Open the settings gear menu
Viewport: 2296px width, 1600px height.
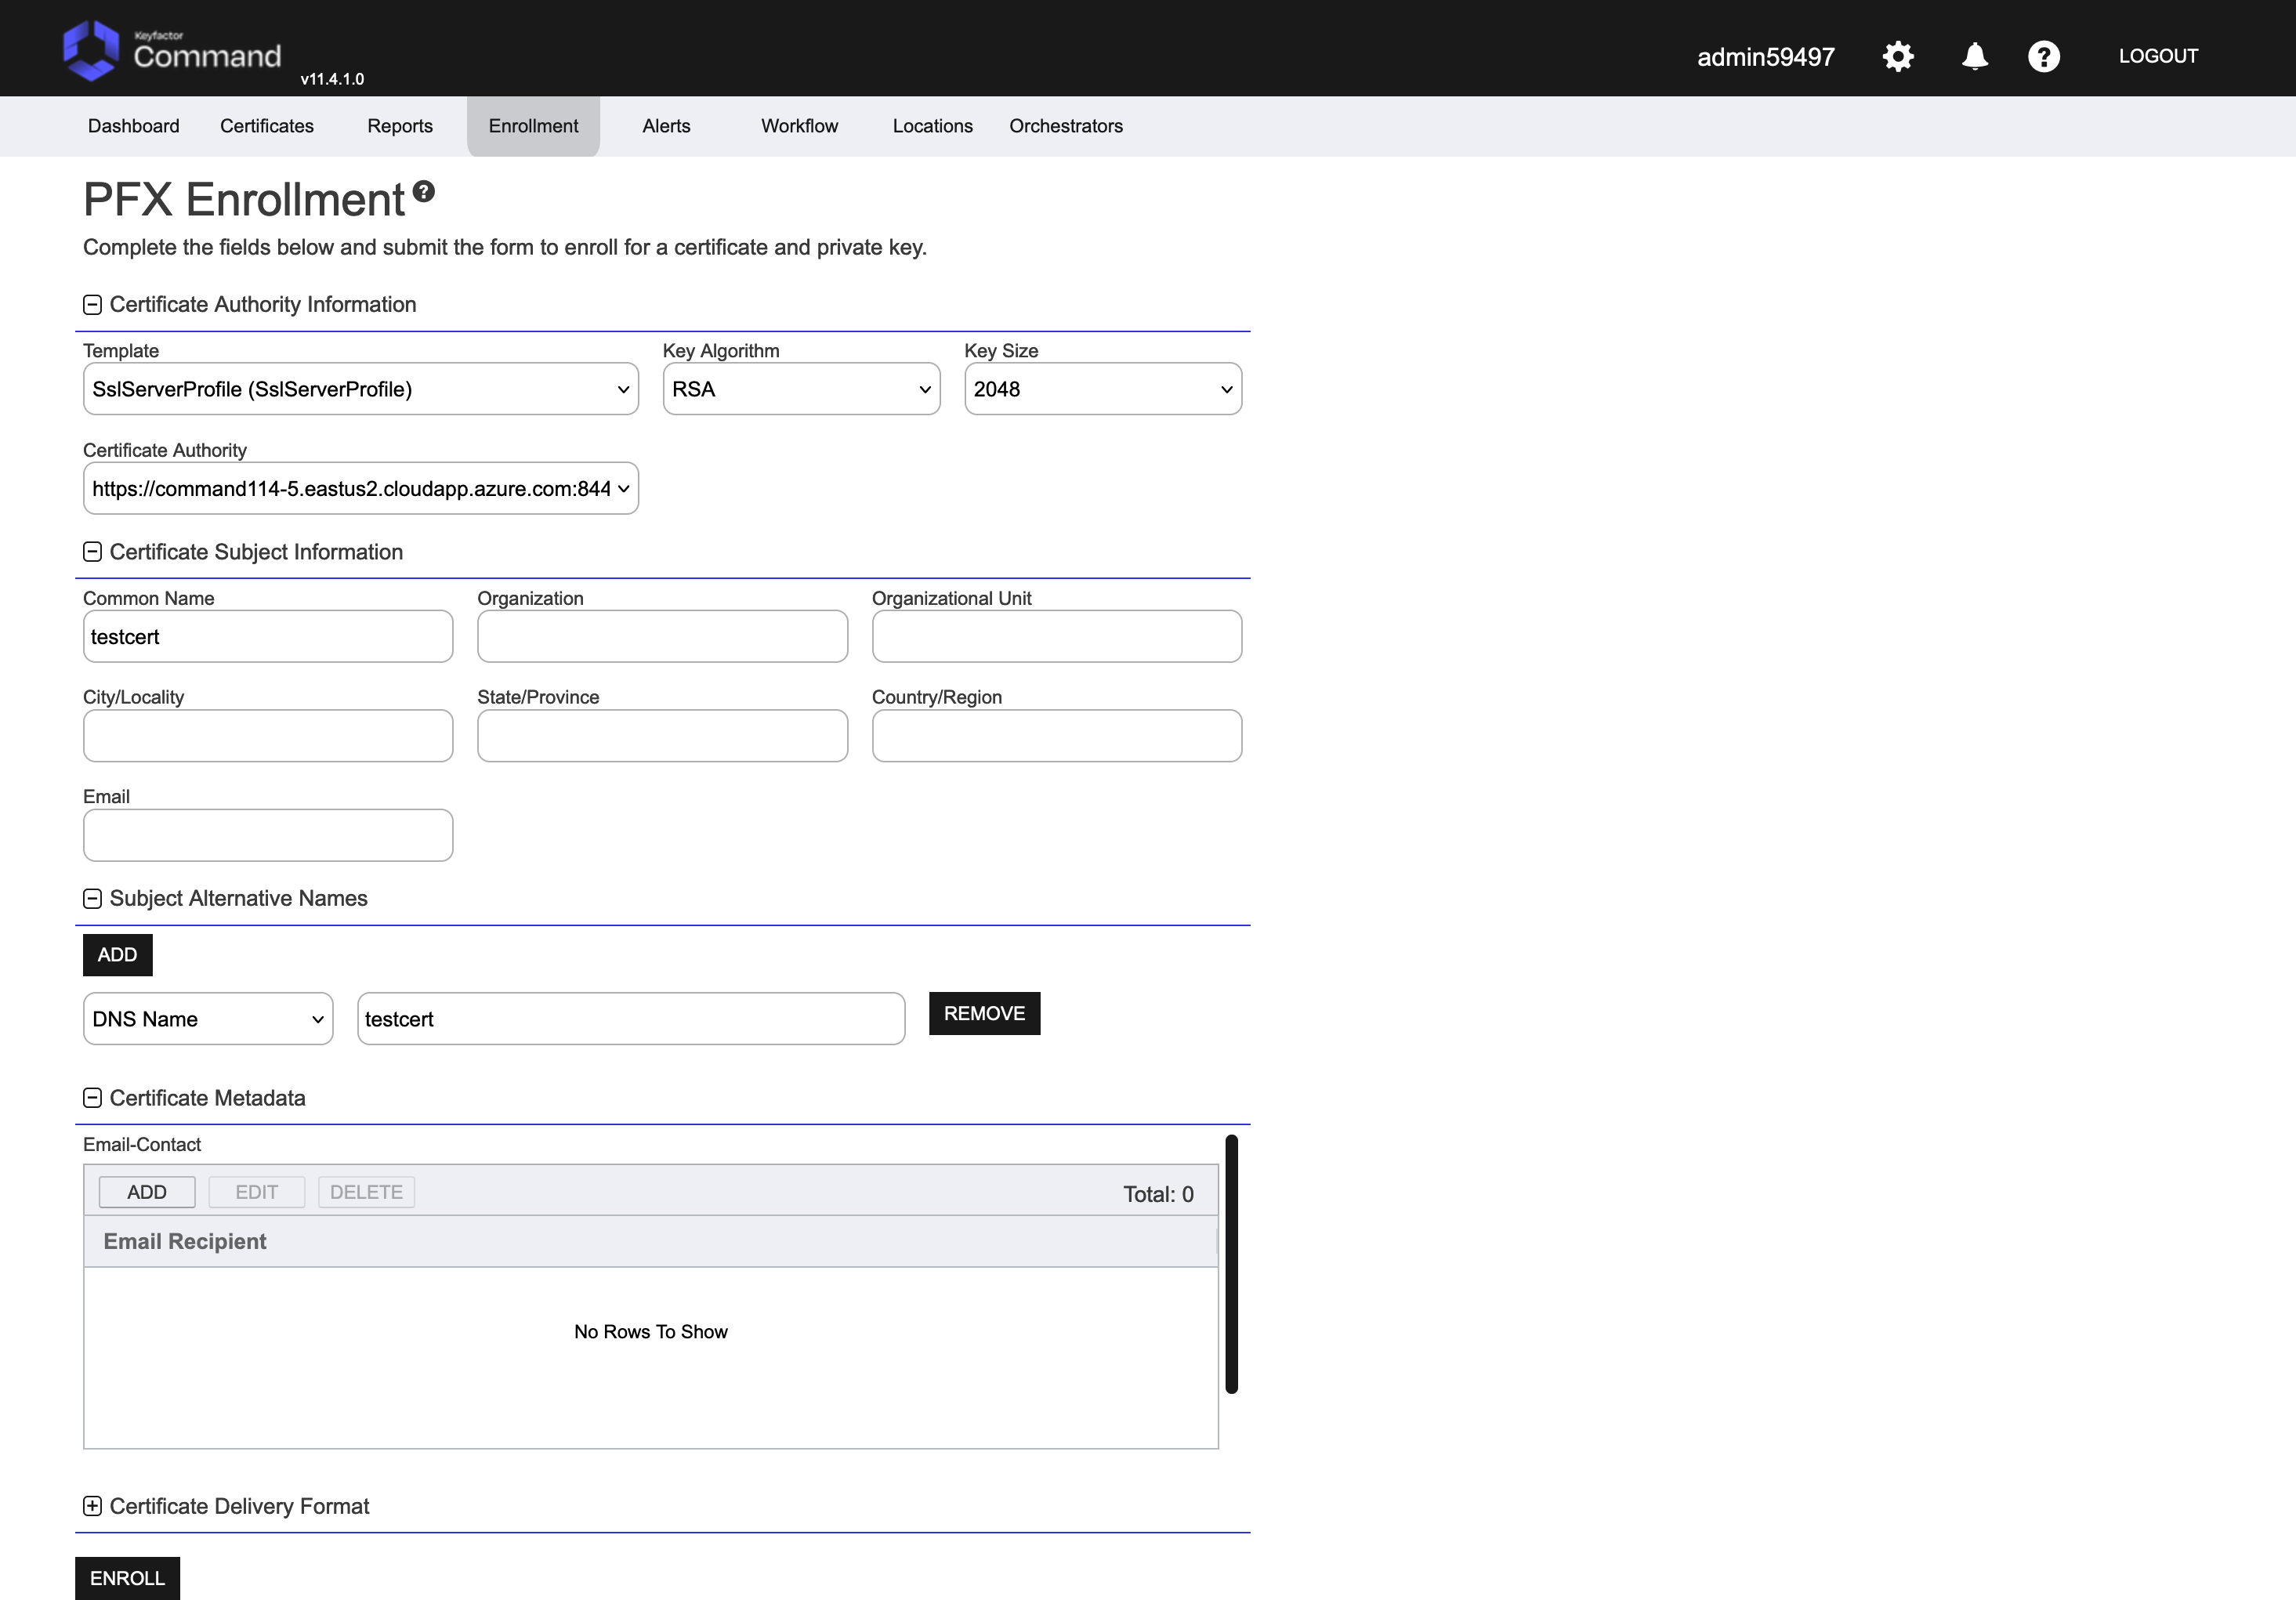pyautogui.click(x=1897, y=56)
